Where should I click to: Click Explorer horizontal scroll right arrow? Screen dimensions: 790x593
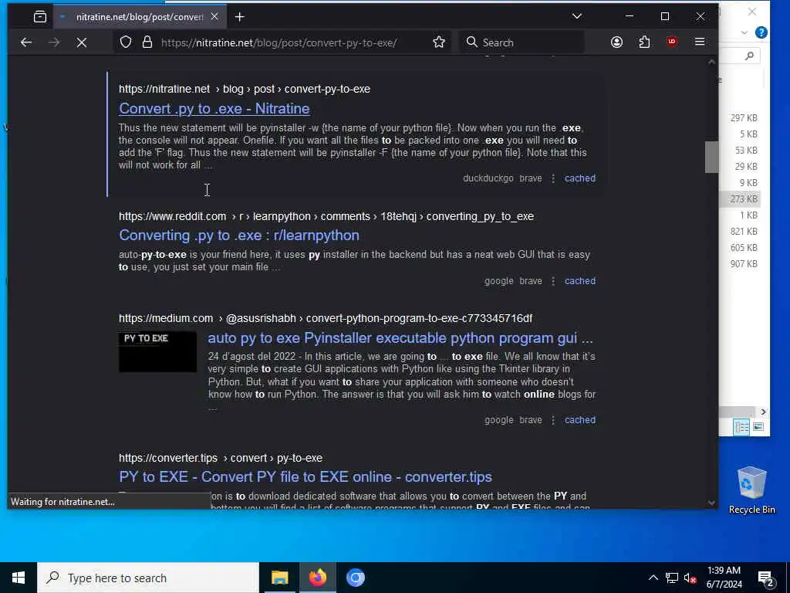763,412
